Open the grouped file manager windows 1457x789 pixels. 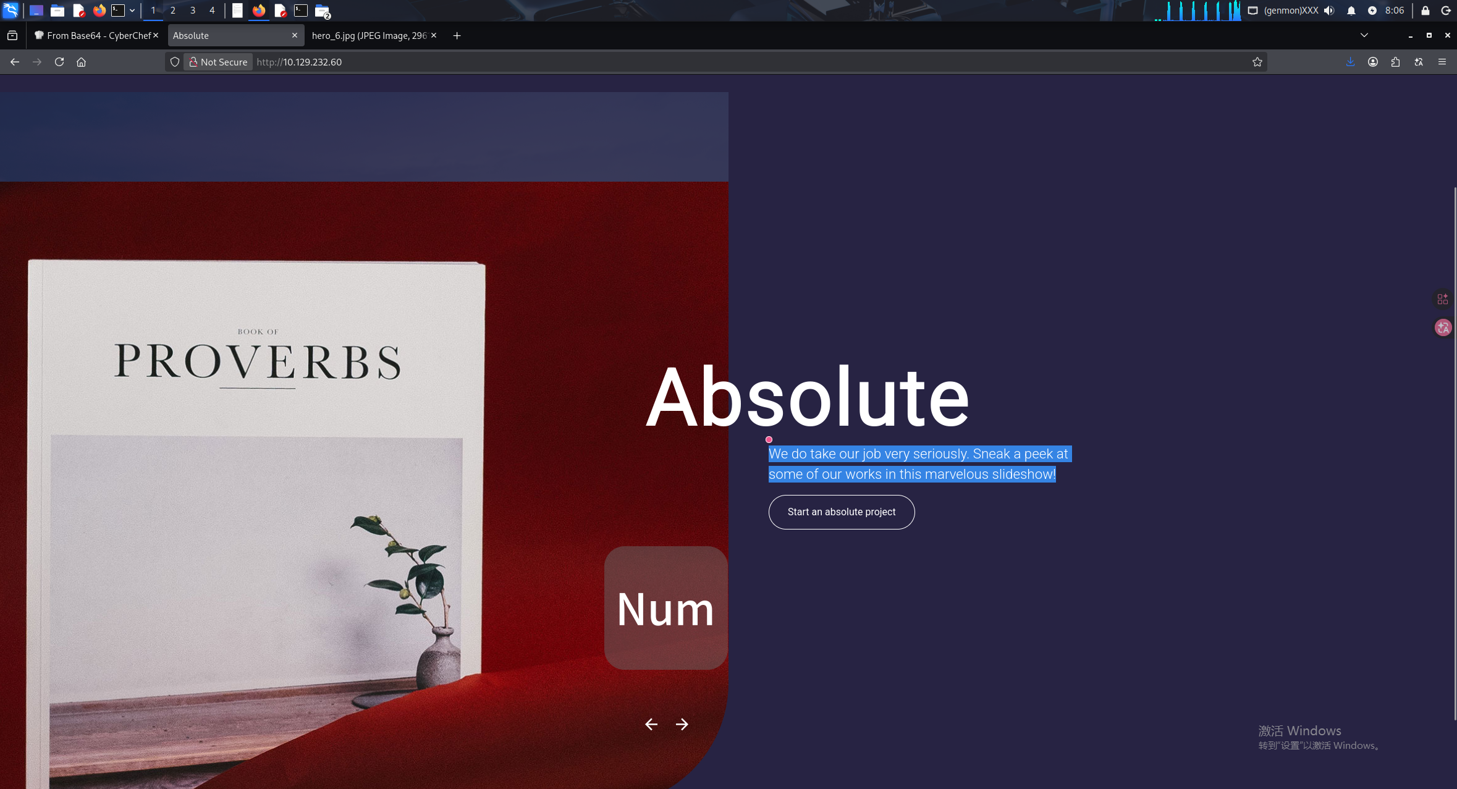tap(323, 11)
